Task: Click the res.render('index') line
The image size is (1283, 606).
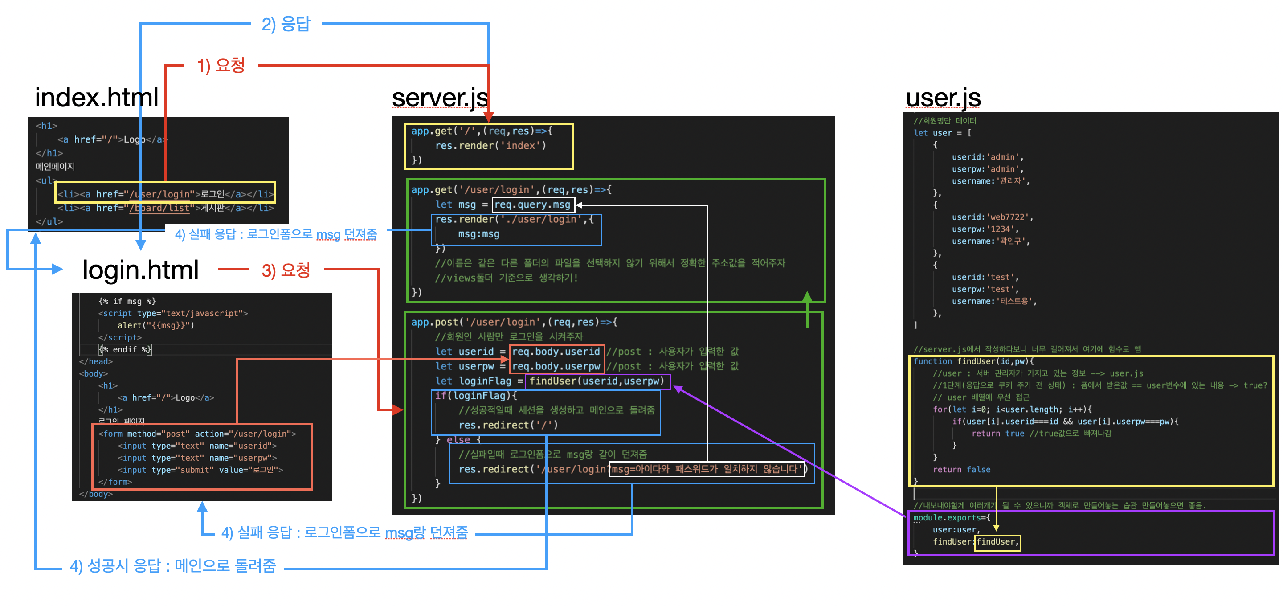Action: pyautogui.click(x=490, y=146)
